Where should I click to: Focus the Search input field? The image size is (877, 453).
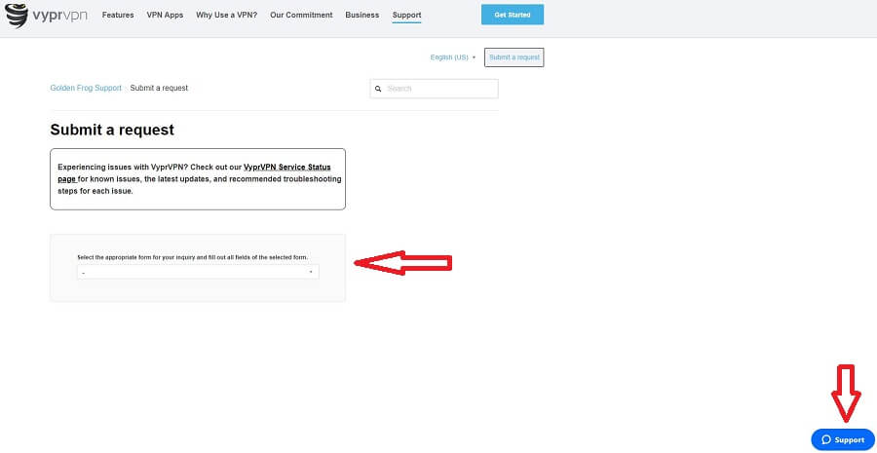tap(434, 89)
